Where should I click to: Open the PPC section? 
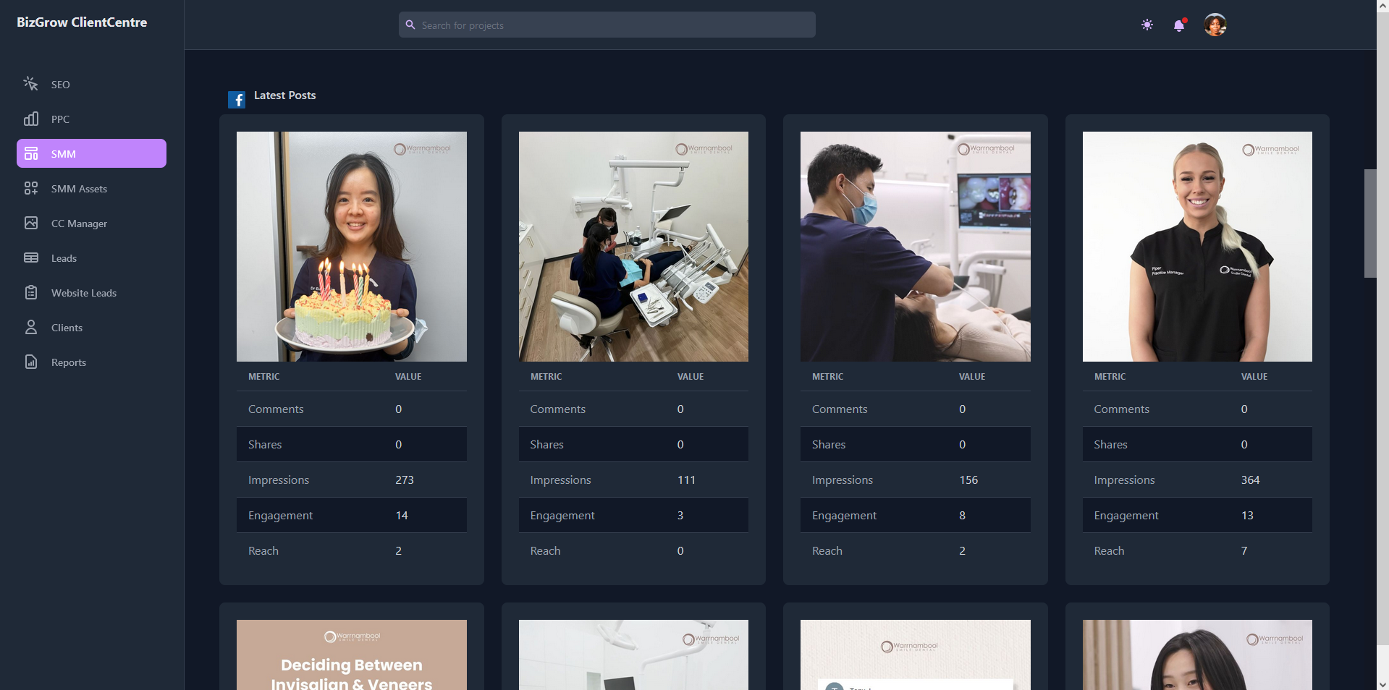[x=91, y=119]
